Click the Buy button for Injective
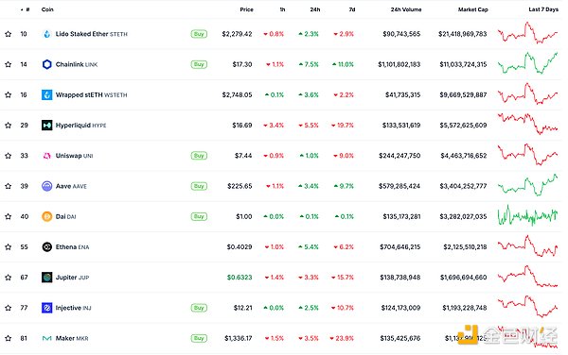This screenshot has width=568, height=355. click(x=199, y=308)
